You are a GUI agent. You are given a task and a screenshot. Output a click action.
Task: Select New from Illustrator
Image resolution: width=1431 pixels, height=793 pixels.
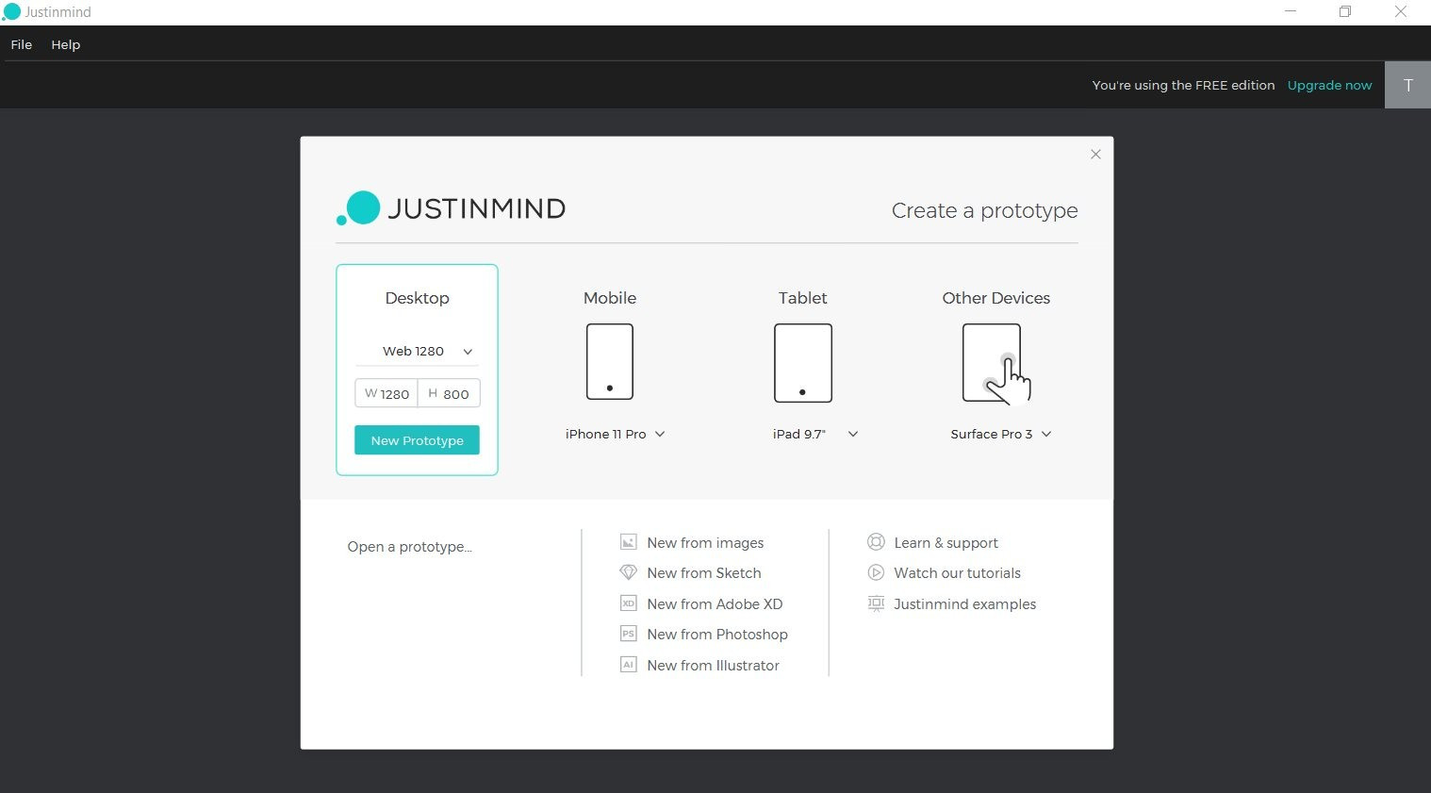coord(713,666)
